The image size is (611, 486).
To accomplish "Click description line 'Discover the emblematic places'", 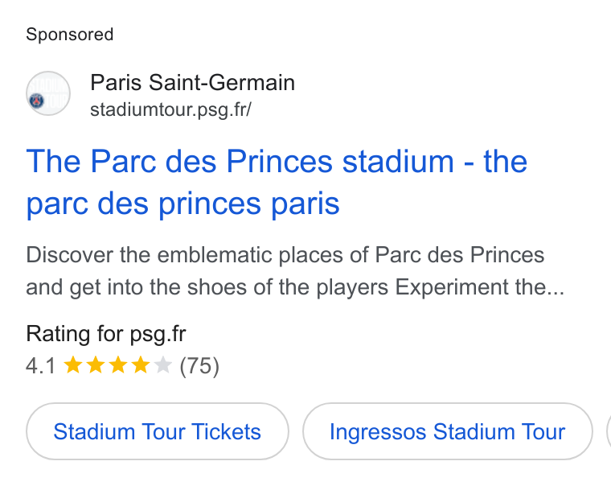I will pyautogui.click(x=285, y=255).
